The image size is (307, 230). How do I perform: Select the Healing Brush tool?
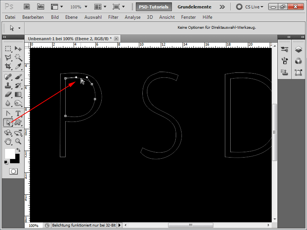(8, 77)
